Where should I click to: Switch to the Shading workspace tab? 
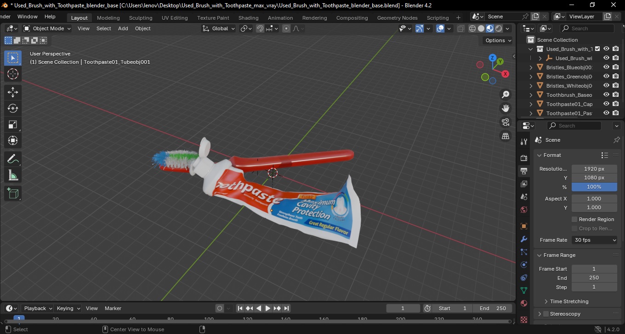point(248,18)
